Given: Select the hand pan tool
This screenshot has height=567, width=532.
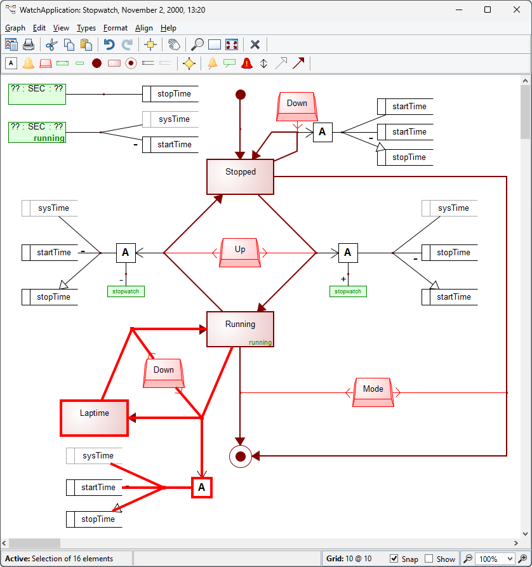Looking at the screenshot, I should coord(174,44).
